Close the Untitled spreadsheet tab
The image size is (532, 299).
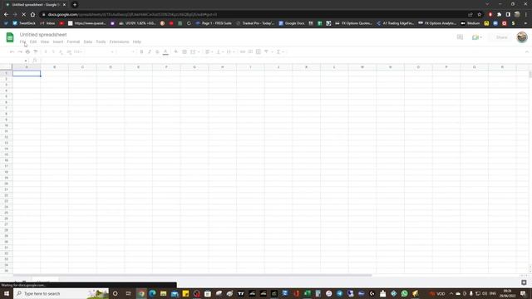click(x=64, y=5)
